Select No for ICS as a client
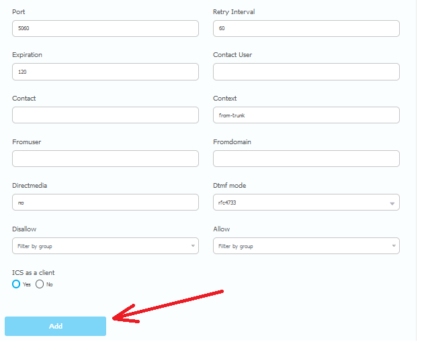This screenshot has height=342, width=426. point(40,284)
